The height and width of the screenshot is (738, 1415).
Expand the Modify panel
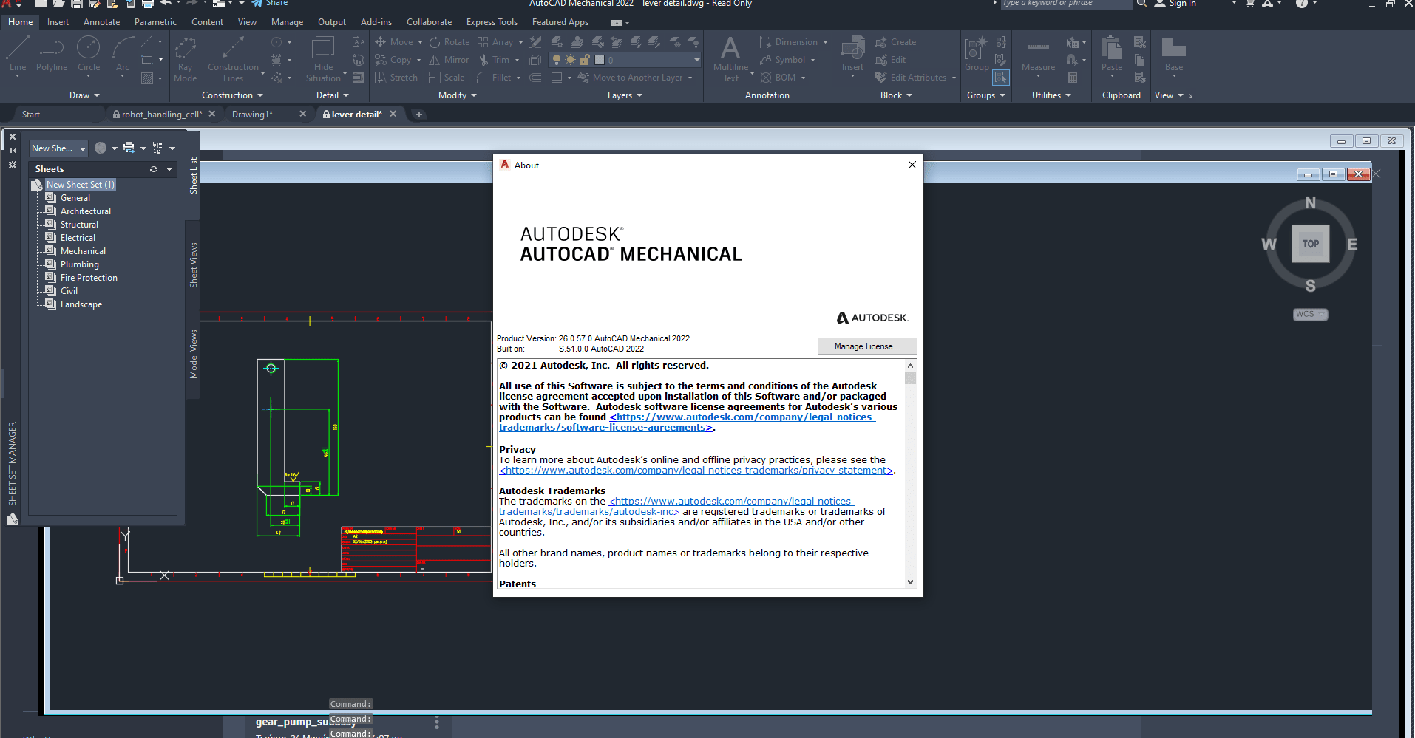coord(457,95)
